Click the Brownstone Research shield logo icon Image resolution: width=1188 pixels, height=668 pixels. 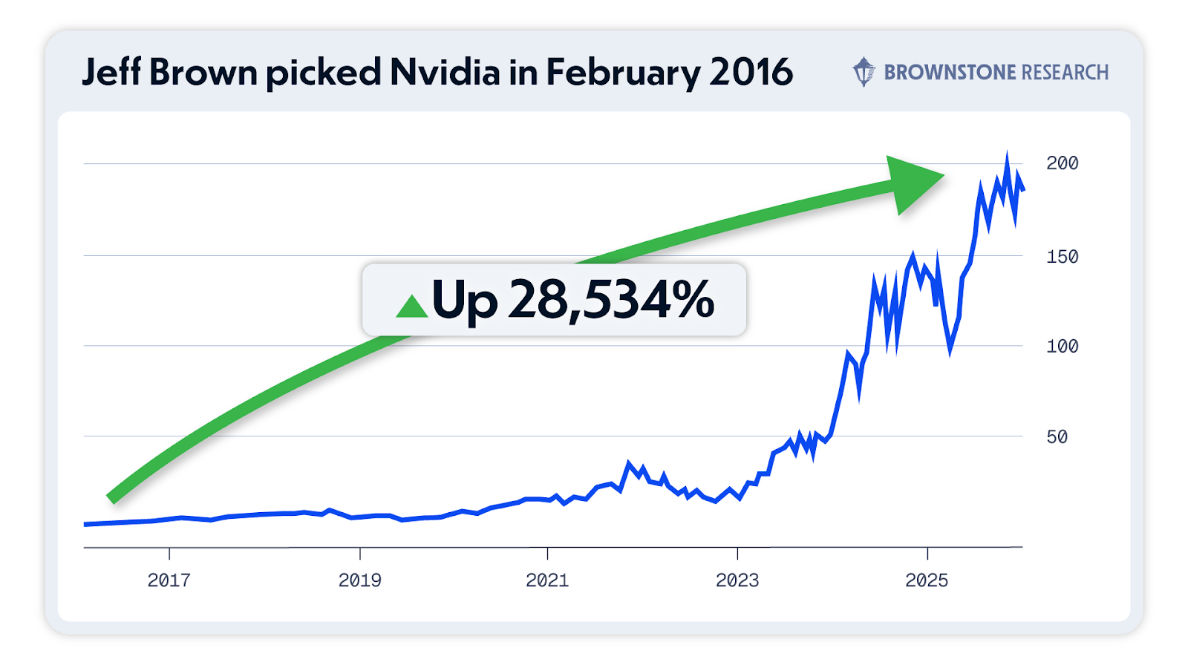pos(864,72)
